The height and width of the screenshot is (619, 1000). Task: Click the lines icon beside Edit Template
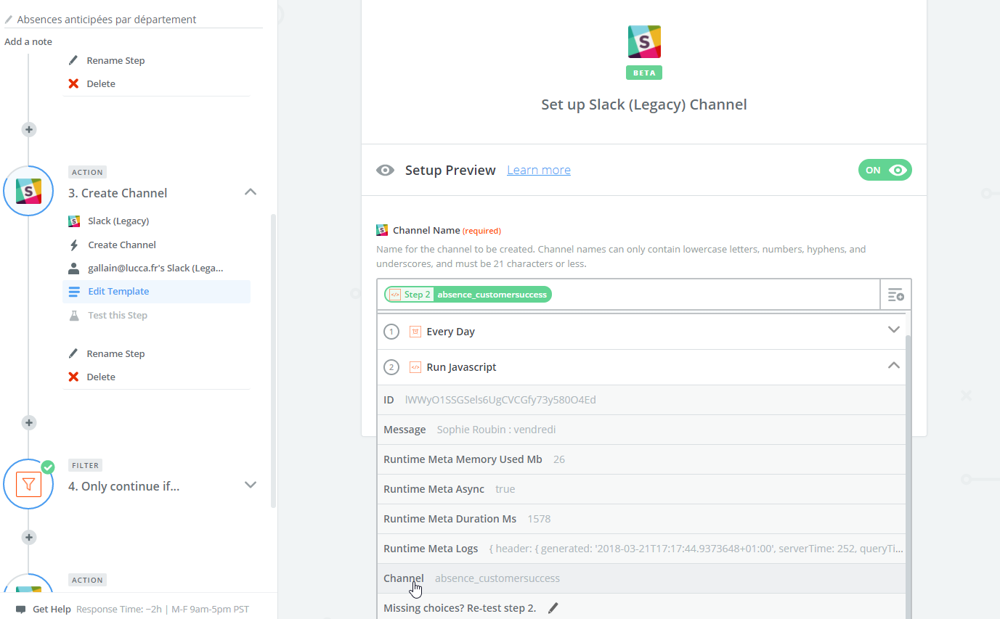tap(74, 292)
